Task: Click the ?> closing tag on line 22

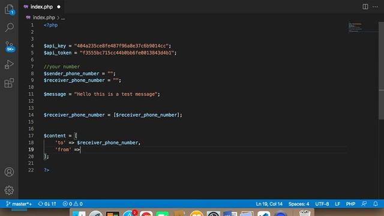Action: tap(47, 170)
